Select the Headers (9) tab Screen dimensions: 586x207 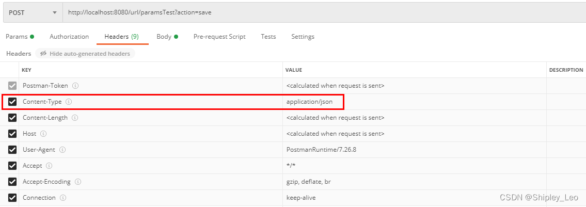(122, 37)
